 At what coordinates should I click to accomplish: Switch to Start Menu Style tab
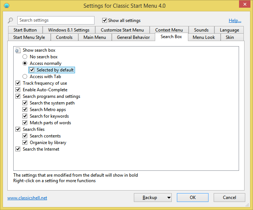click(x=29, y=37)
